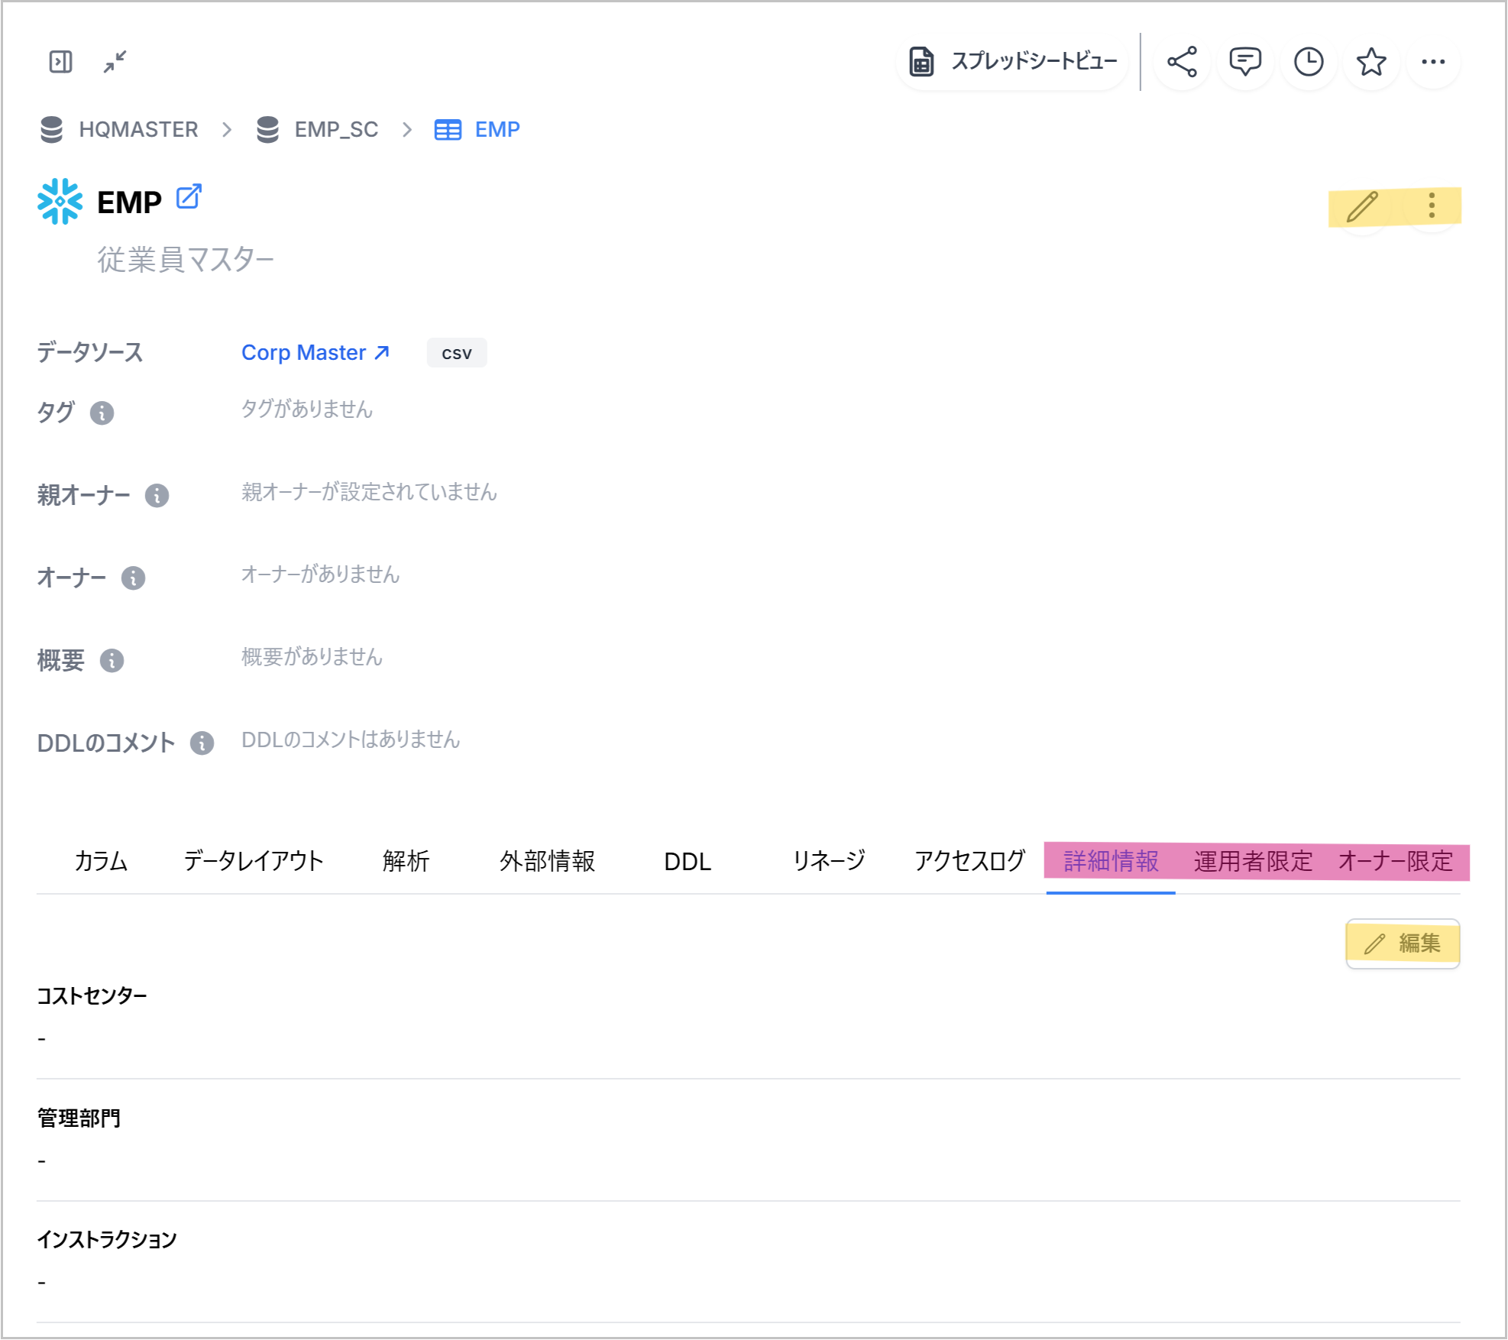Show info for 概要
This screenshot has height=1340, width=1508.
pyautogui.click(x=112, y=661)
